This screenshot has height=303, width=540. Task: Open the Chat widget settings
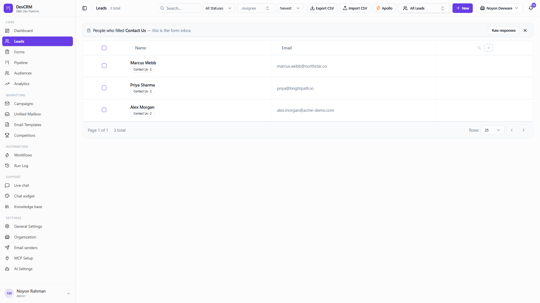37,196
